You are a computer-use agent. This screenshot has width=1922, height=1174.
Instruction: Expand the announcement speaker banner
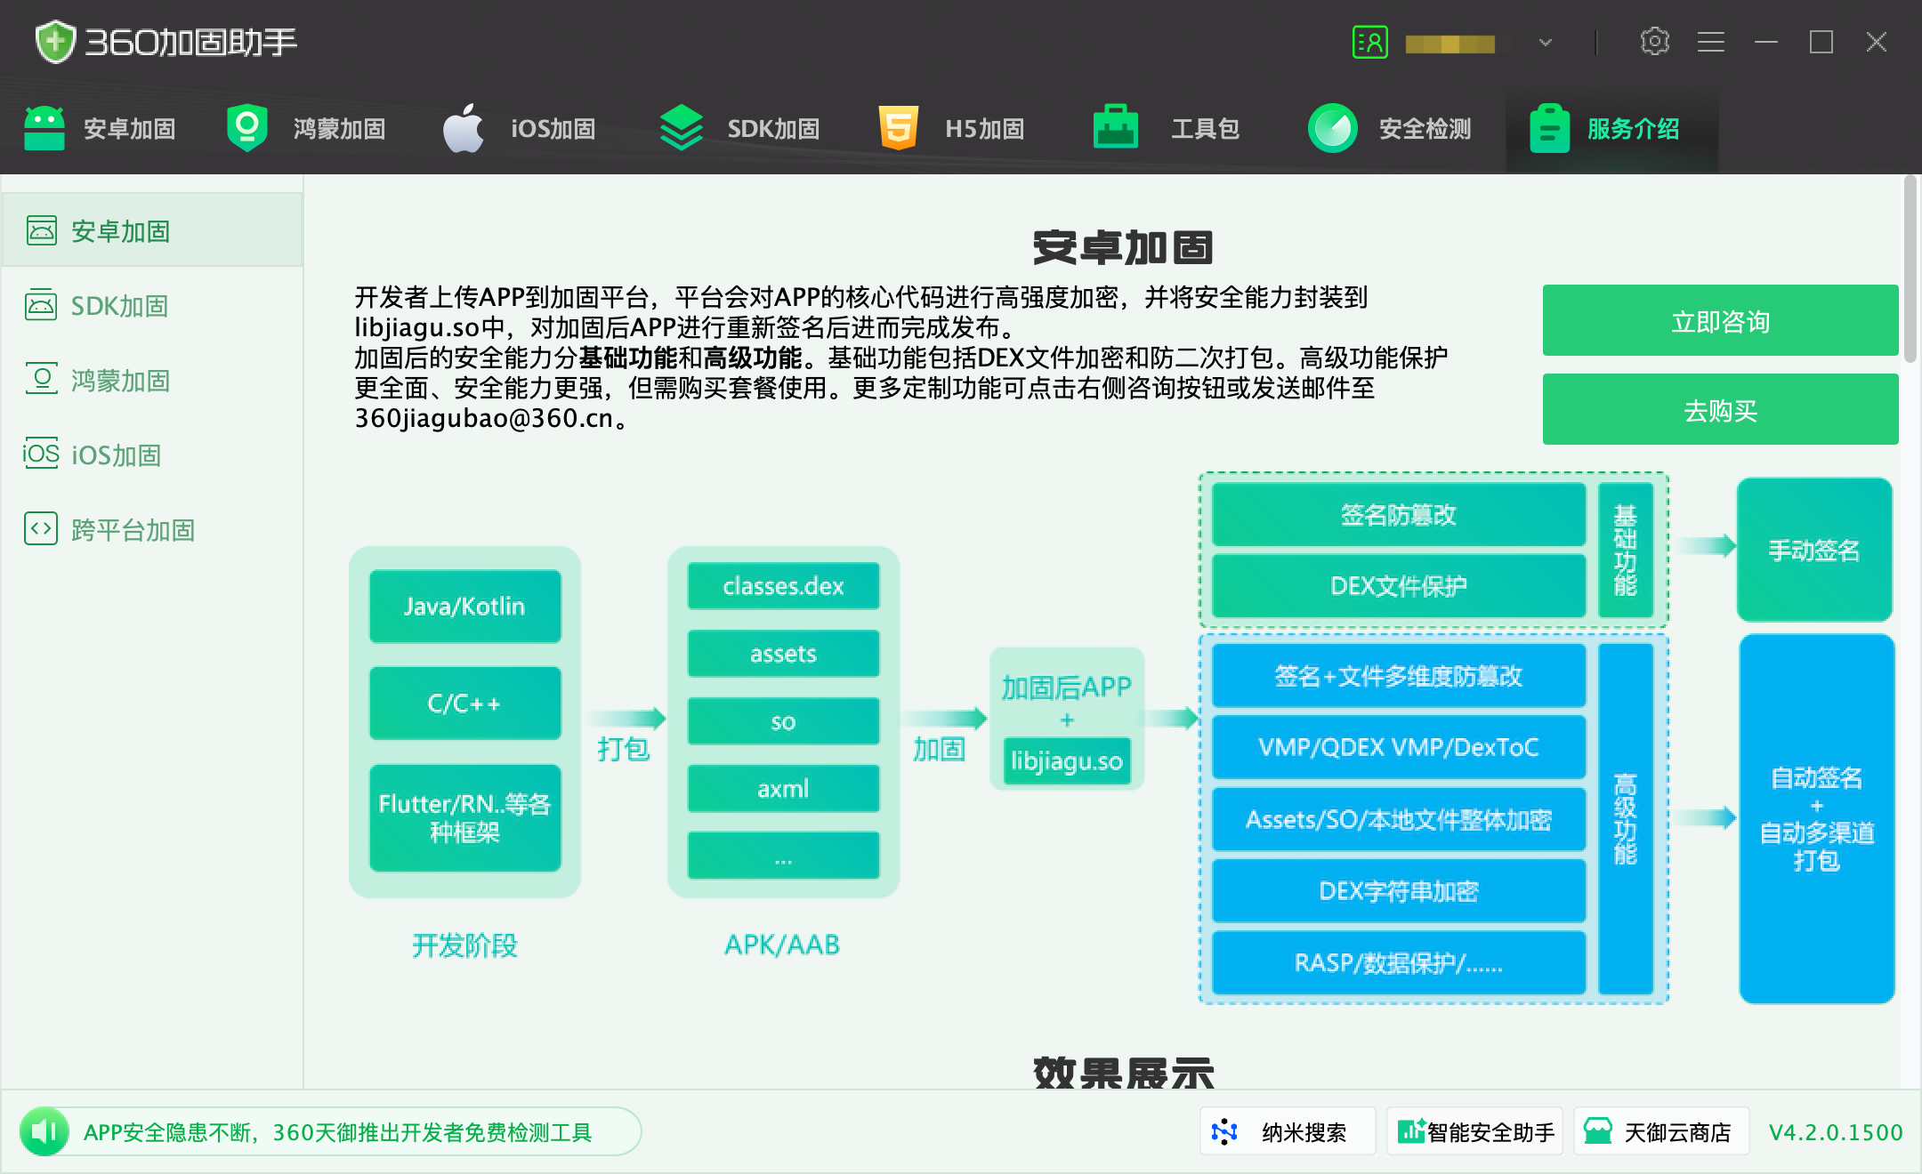click(45, 1131)
